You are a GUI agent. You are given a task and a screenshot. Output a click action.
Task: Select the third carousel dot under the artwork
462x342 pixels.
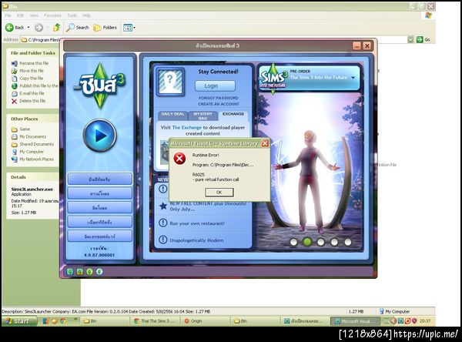320,242
